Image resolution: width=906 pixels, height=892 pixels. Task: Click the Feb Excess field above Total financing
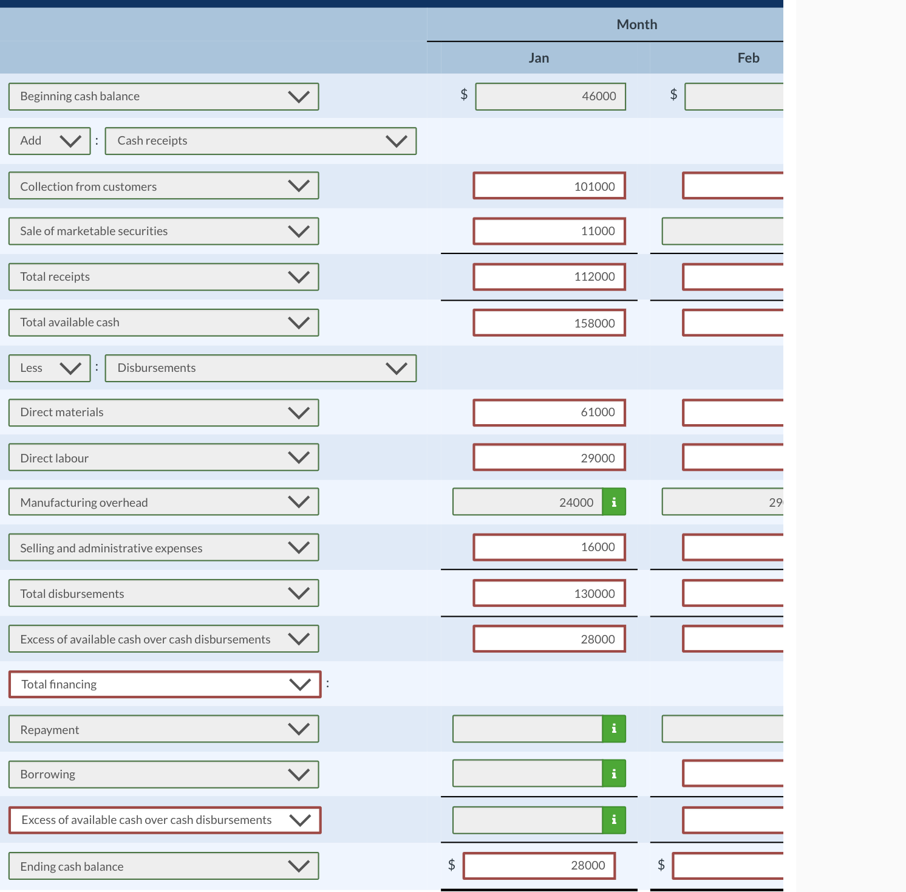click(x=733, y=639)
